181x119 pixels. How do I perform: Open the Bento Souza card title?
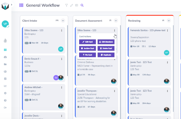pos(33,59)
